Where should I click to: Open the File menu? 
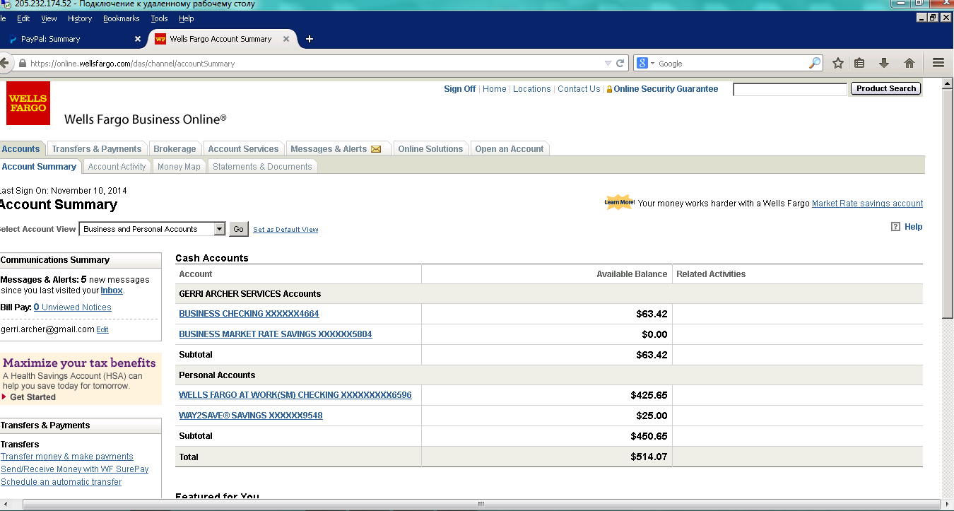(2, 18)
